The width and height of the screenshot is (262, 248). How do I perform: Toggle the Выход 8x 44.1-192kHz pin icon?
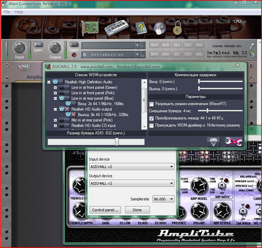71,115
